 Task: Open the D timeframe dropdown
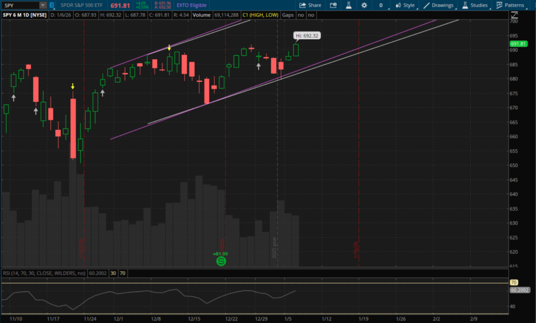[381, 5]
